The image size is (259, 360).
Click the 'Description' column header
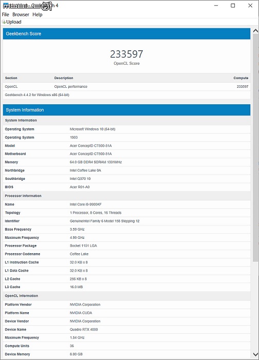[64, 78]
